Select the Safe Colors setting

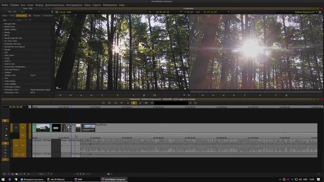[9, 56]
